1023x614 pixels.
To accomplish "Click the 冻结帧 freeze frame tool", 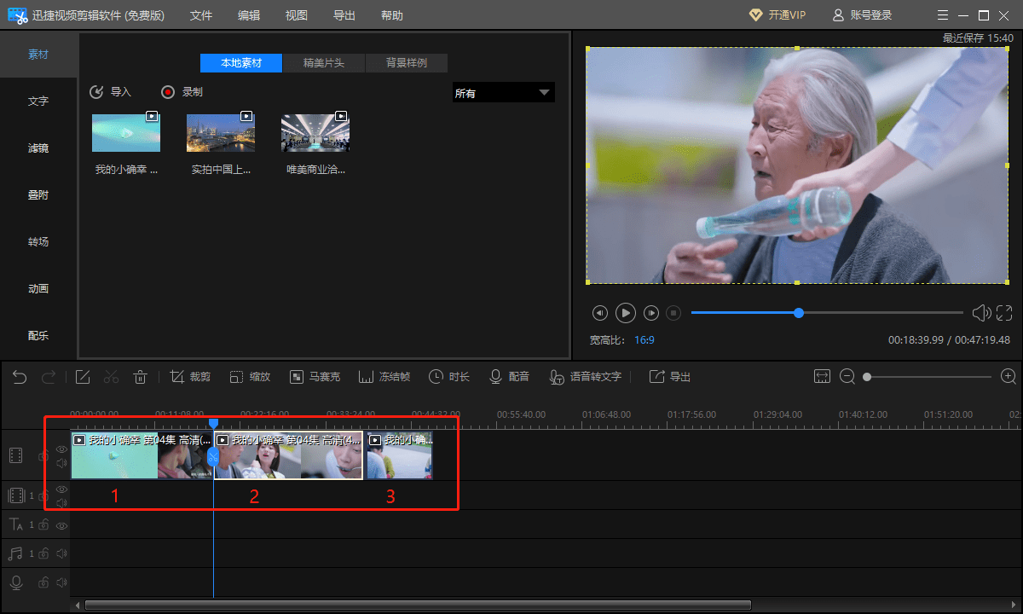I will [367, 377].
